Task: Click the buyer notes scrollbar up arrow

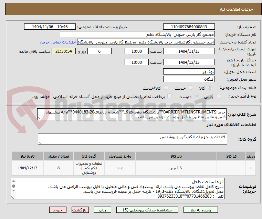Action: pos(14,181)
